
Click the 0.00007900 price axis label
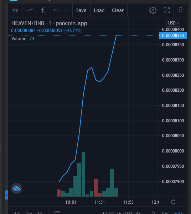[x=173, y=182]
